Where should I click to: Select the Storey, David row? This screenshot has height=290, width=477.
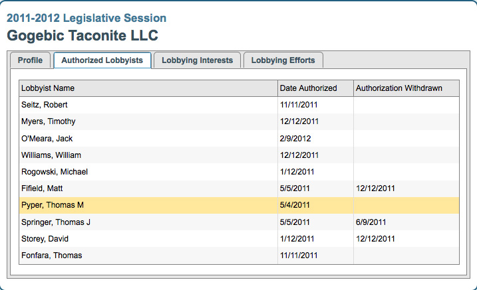[x=45, y=239]
